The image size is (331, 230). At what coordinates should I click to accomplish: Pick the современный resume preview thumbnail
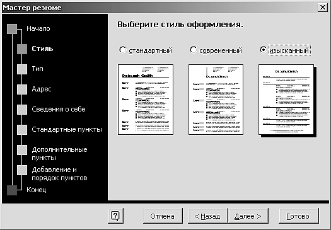tap(216, 100)
